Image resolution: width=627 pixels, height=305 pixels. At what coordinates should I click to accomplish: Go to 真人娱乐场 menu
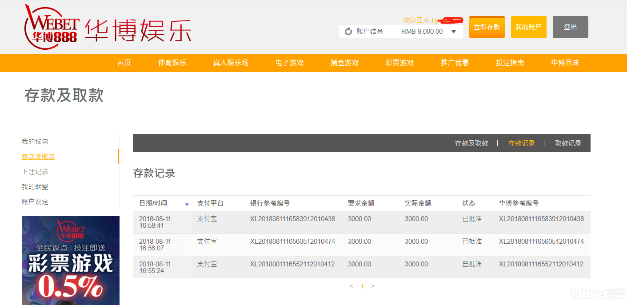click(231, 63)
